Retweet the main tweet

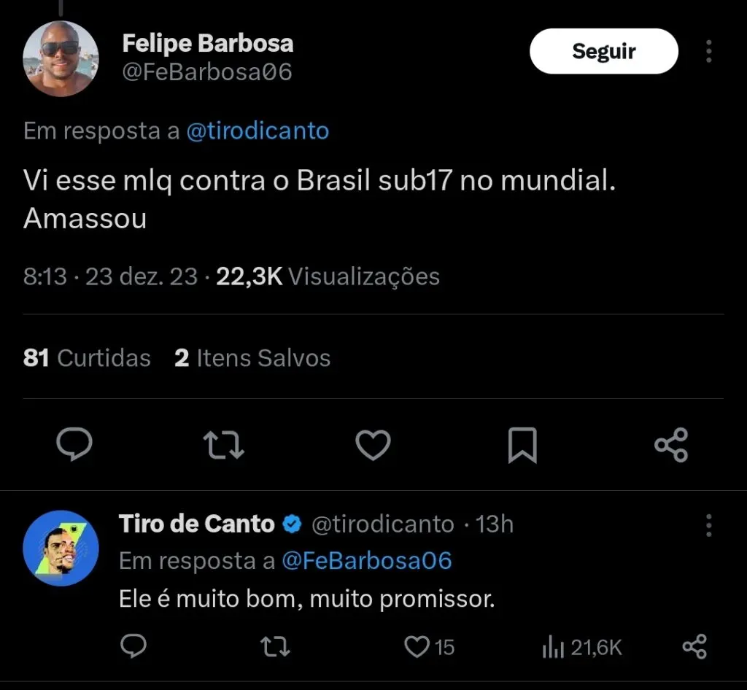tap(223, 445)
